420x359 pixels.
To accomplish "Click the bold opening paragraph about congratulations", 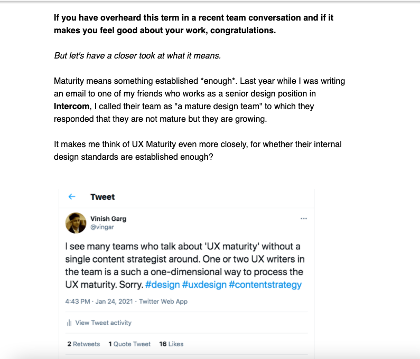I will click(193, 24).
